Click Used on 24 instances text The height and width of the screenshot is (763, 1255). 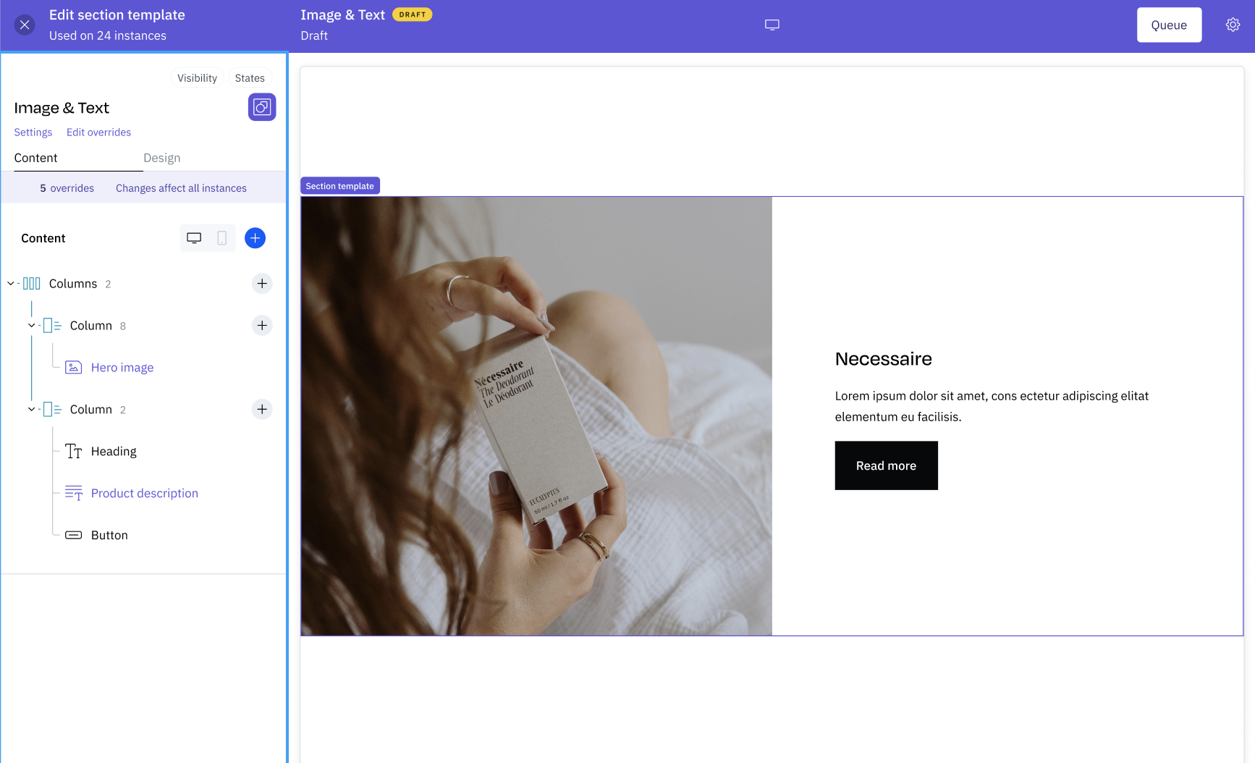pos(108,35)
